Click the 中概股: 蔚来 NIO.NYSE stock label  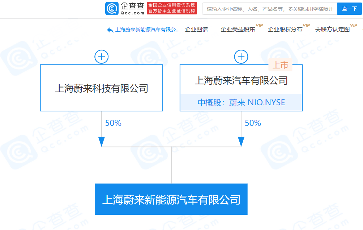[x=241, y=102]
